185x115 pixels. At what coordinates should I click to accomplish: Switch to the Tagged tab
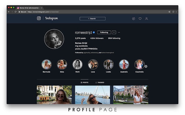[100, 83]
